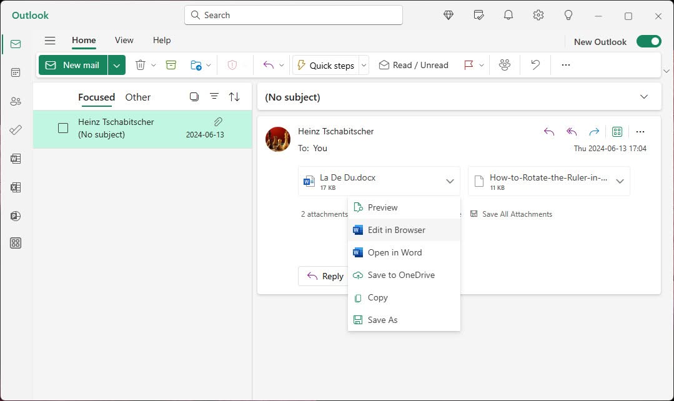Expand the Delete options dropdown

pyautogui.click(x=154, y=66)
